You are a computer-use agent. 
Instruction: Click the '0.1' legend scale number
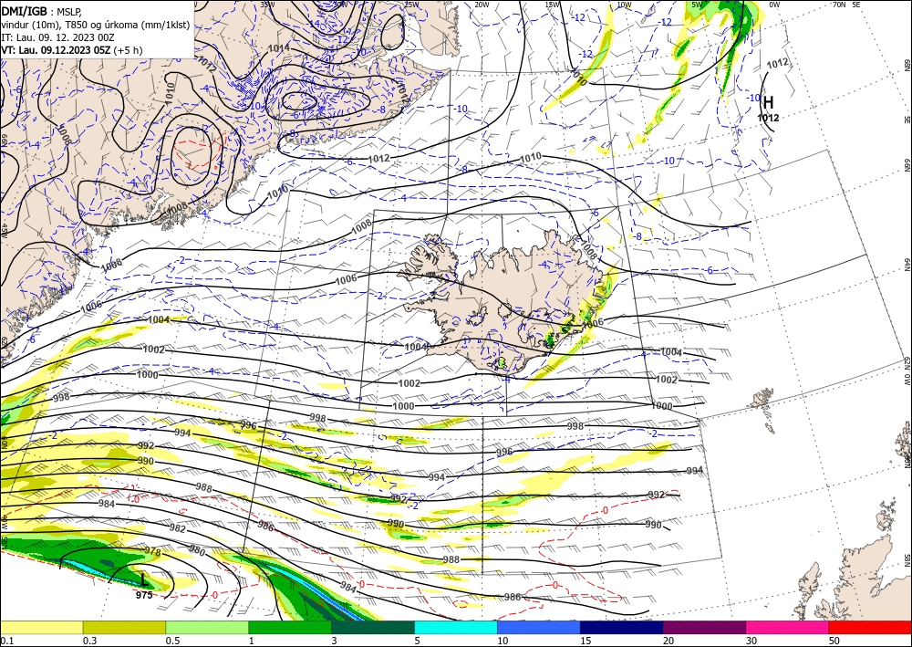coord(6,641)
